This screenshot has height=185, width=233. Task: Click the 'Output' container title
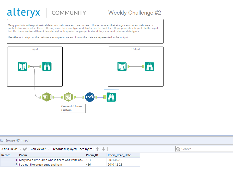pyautogui.click(x=135, y=49)
